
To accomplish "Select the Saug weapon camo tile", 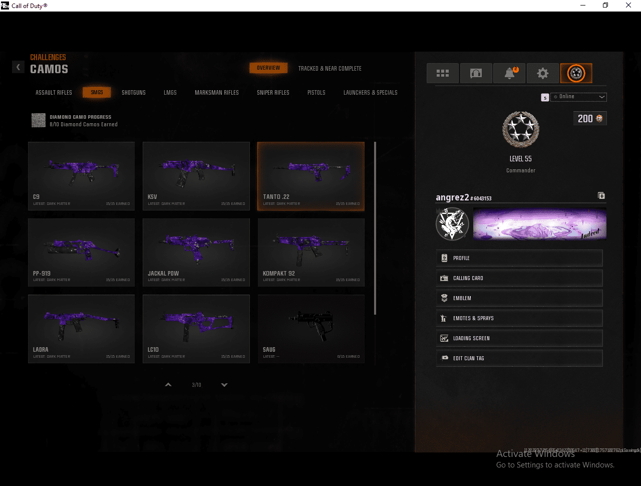I will tap(311, 329).
